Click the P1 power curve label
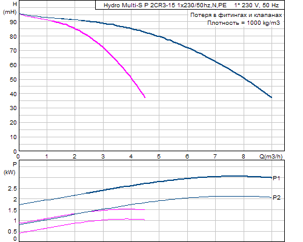Image resolution: width=303 pixels, height=242 pixels. (x=276, y=178)
